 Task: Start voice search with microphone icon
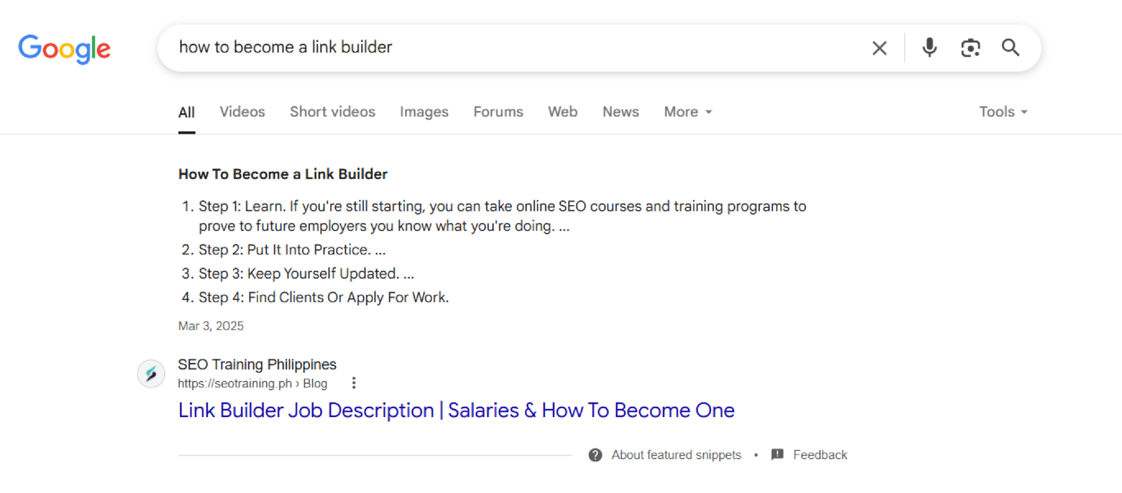click(929, 47)
